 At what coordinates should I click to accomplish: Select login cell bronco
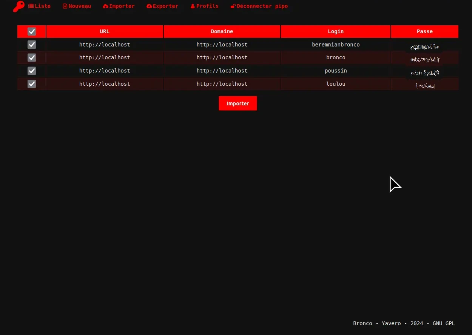tap(336, 57)
